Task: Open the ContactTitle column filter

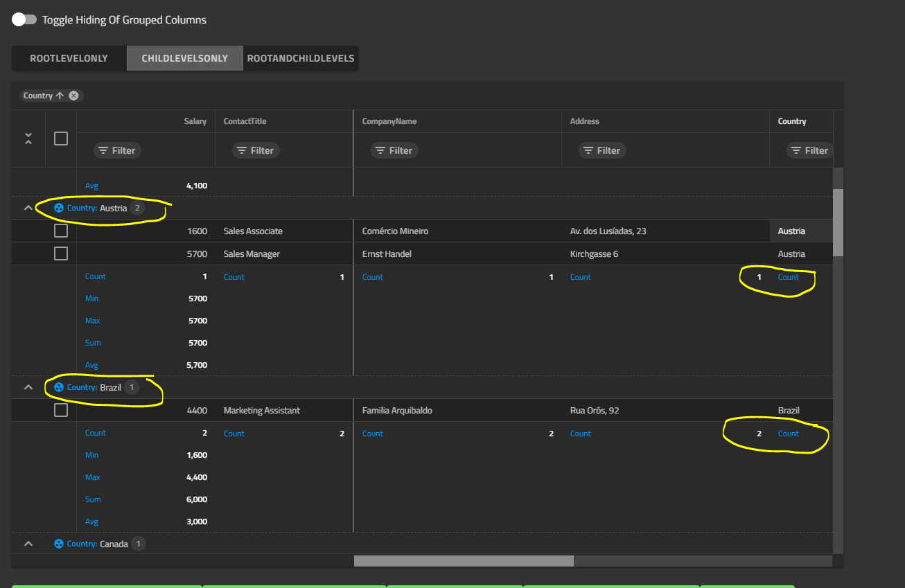Action: 256,150
